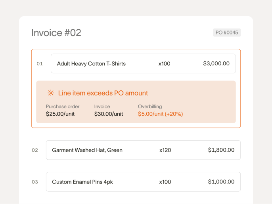This screenshot has height=204, width=272.
Task: Click the 'Line item exceeds PO amount' alert title
Action: click(x=103, y=93)
